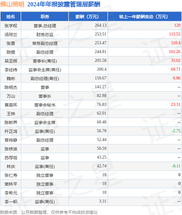Click the data source footnote 数据来源

coord(49,212)
